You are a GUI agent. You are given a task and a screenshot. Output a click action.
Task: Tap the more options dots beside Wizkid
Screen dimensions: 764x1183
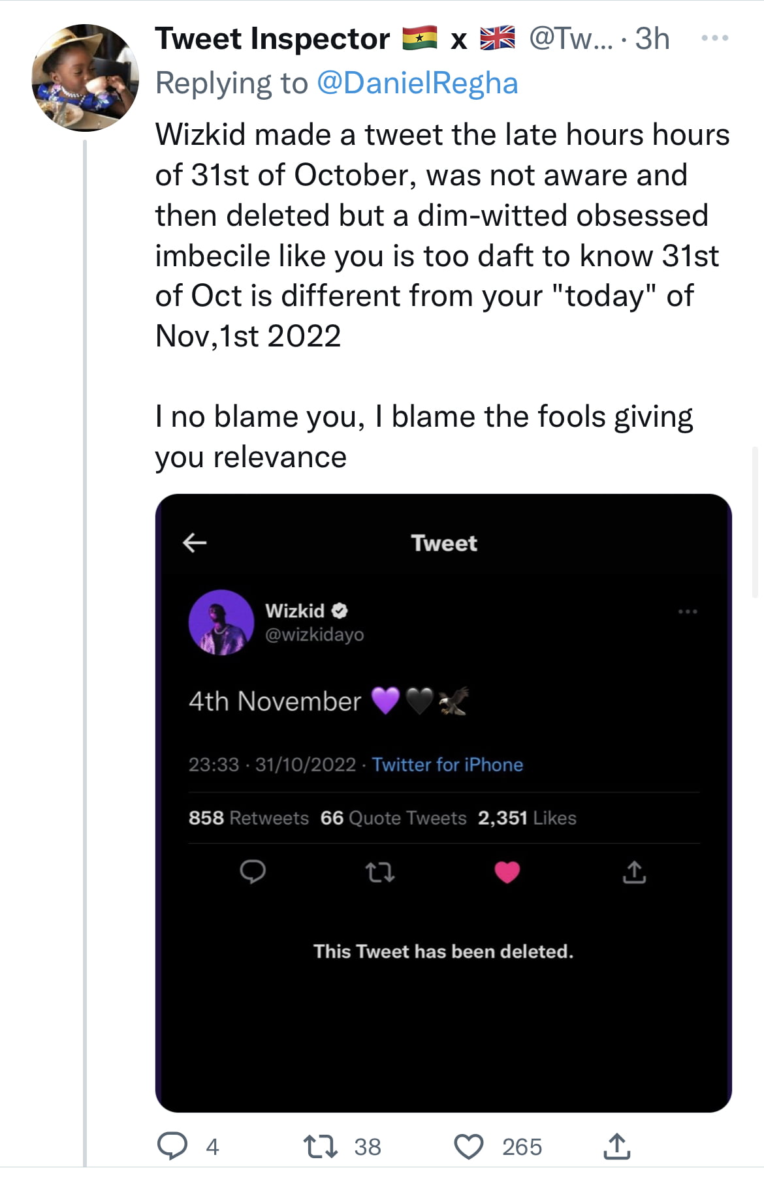pyautogui.click(x=688, y=611)
